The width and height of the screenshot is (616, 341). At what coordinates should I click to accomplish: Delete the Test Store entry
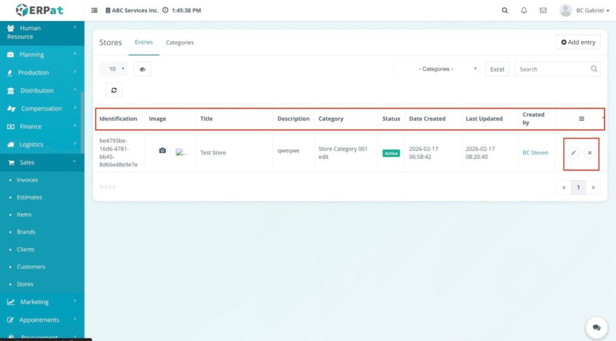click(590, 153)
